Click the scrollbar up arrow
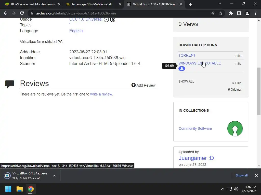The width and height of the screenshot is (261, 195). point(259,20)
